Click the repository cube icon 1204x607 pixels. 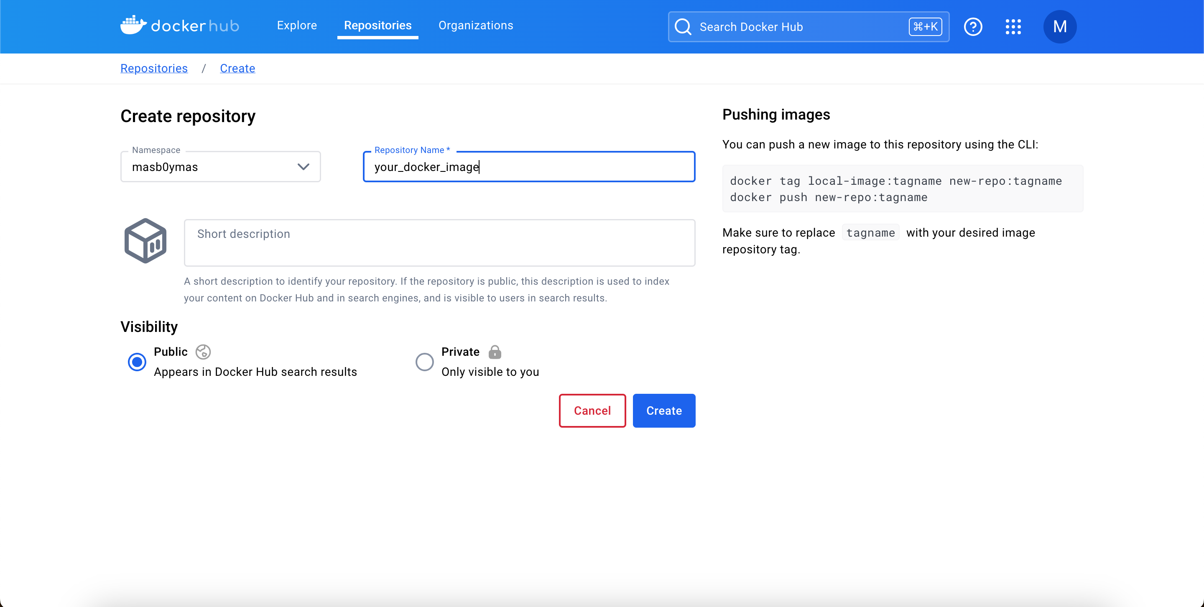pos(145,241)
